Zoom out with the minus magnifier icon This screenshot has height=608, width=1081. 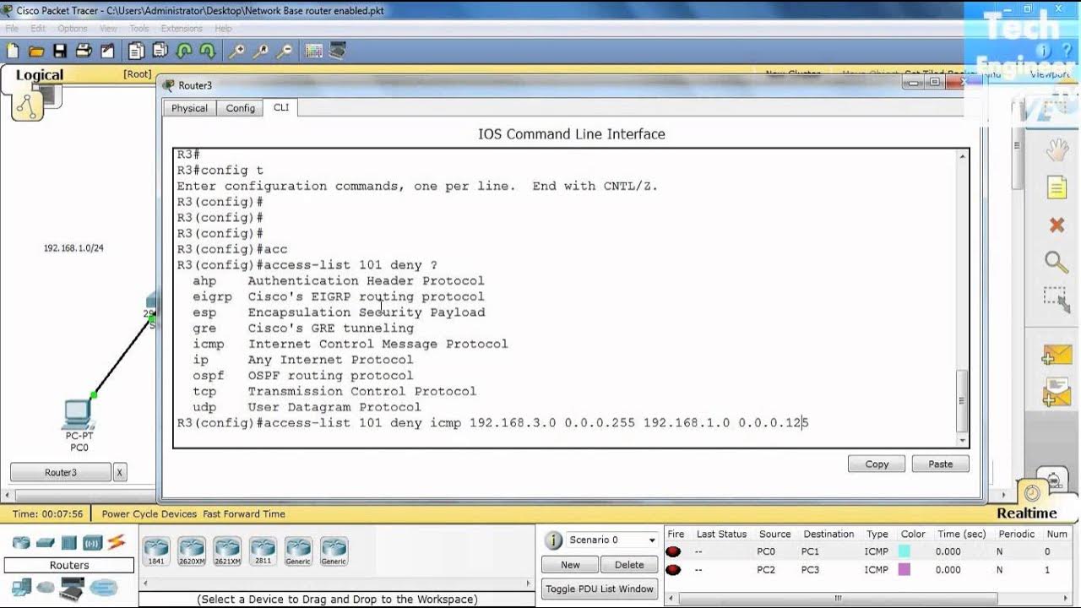[x=285, y=52]
